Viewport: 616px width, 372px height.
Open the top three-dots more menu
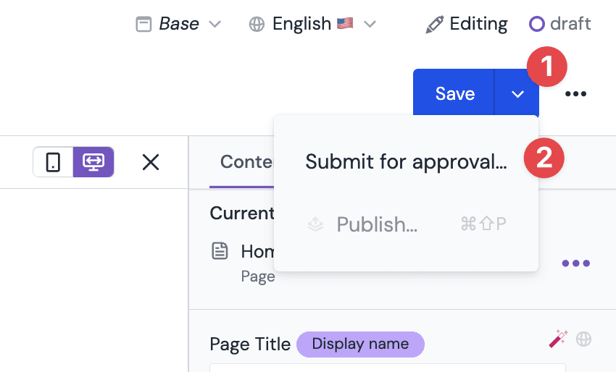[x=575, y=94]
